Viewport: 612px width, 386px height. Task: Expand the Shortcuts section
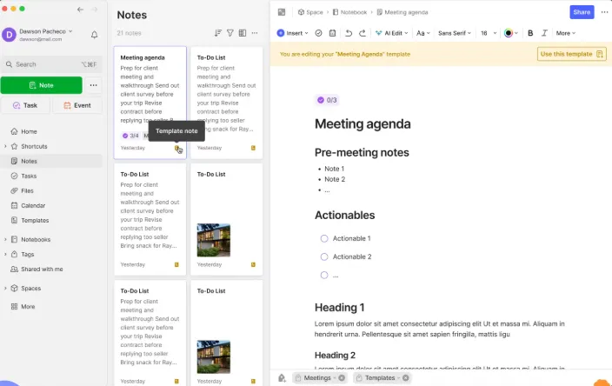tap(5, 146)
